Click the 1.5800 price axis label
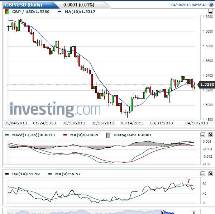The image size is (215, 214). pyautogui.click(x=208, y=46)
